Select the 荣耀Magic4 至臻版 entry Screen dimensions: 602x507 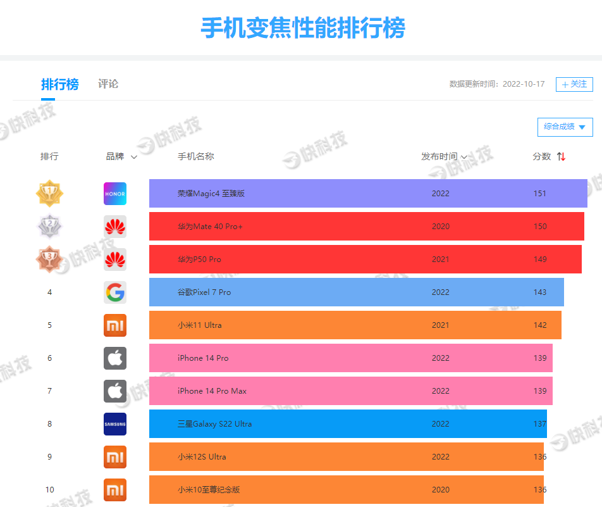pos(368,193)
